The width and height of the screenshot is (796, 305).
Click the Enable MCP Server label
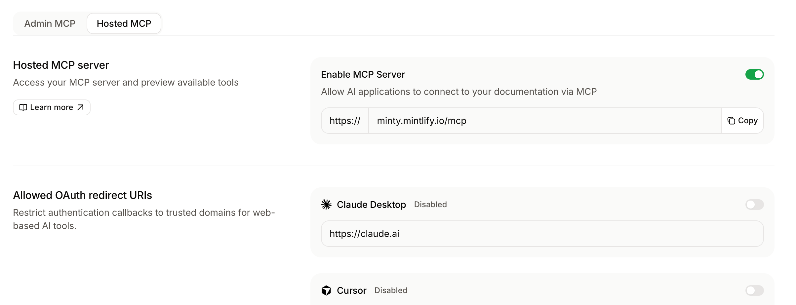coord(363,74)
